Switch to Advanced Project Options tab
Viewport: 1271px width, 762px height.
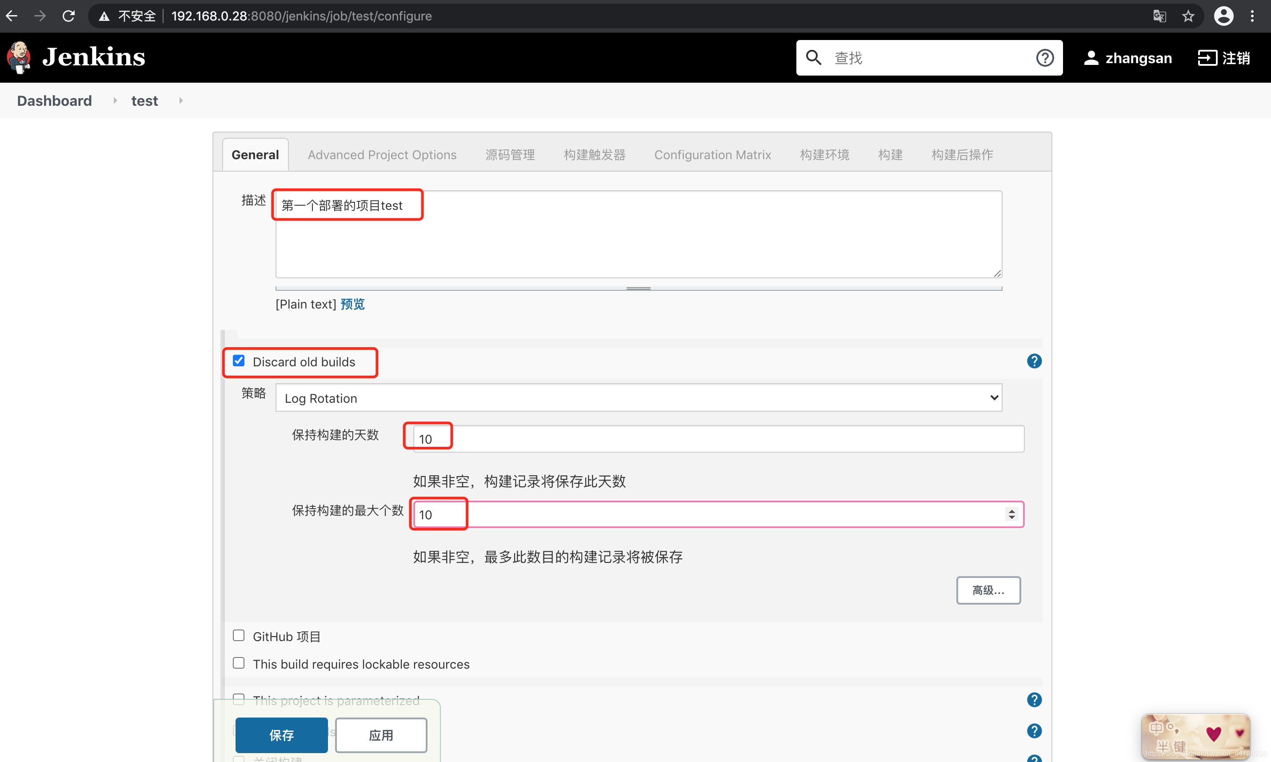382,155
